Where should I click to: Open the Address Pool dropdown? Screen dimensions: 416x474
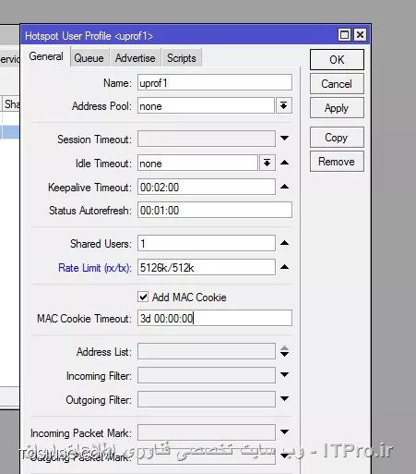[x=284, y=106]
